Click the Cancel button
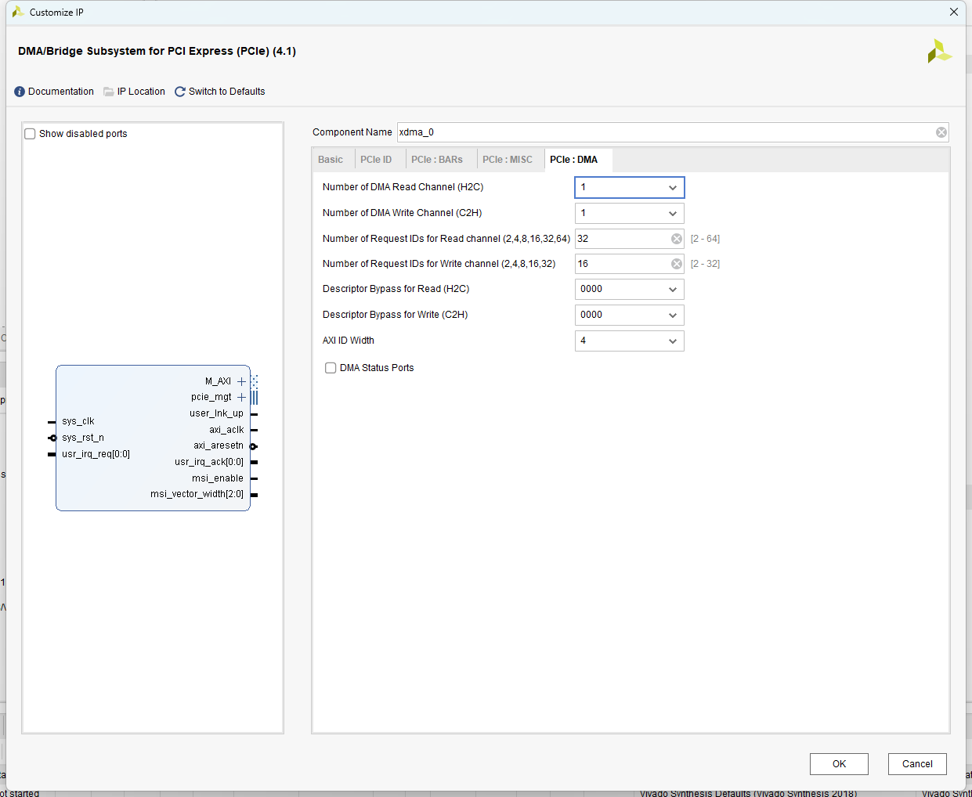 pos(917,764)
